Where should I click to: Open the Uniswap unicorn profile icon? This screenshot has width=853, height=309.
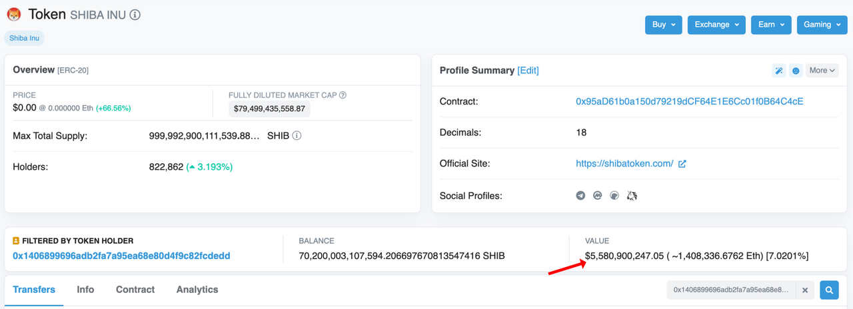tap(632, 196)
